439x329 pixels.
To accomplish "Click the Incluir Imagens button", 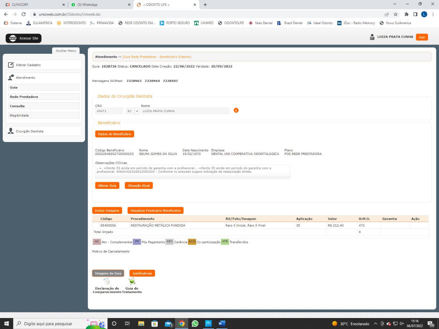I will tap(107, 210).
